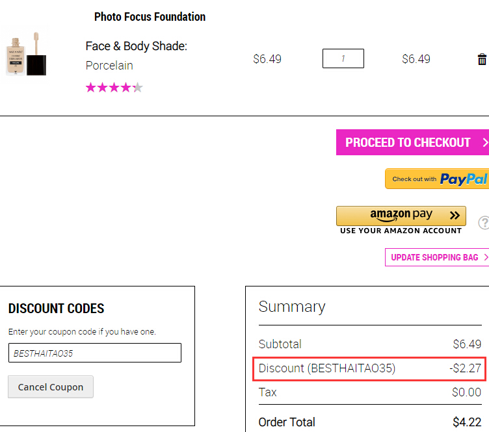Click the quantity input box
Viewport: 489px width, 432px height.
coord(343,58)
